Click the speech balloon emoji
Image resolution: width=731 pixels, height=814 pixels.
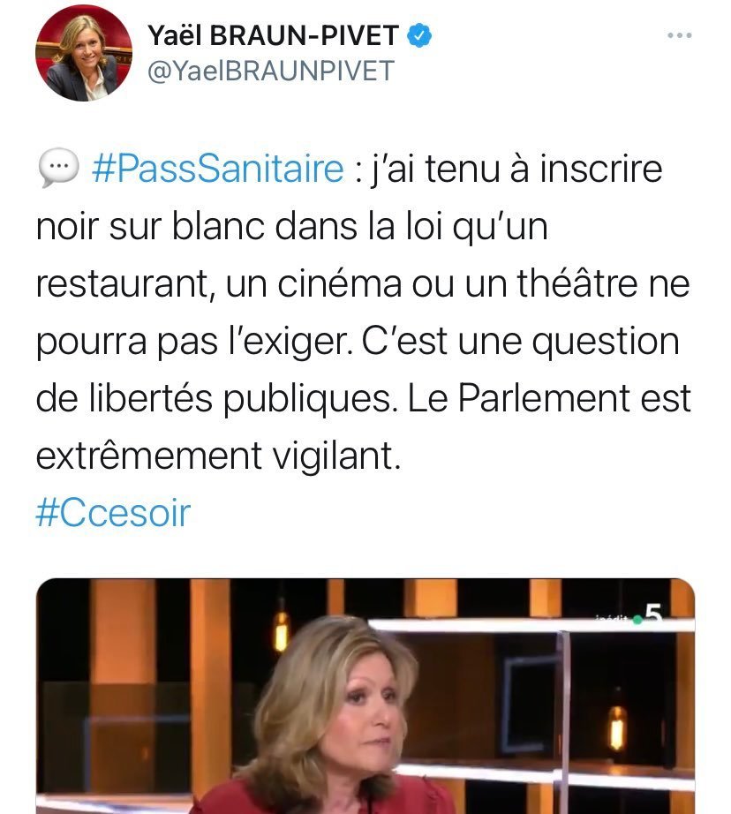[x=58, y=169]
